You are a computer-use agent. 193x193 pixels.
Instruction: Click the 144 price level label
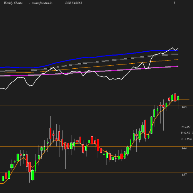184,148
